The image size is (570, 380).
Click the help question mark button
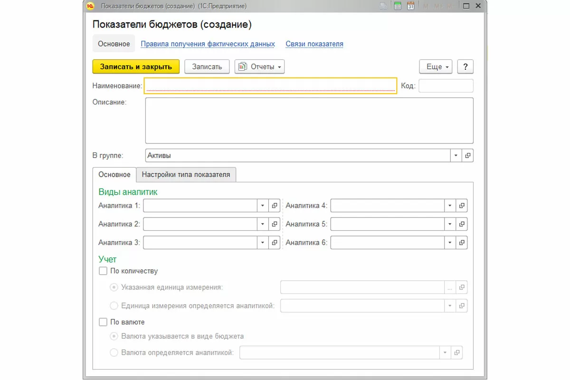pyautogui.click(x=465, y=67)
